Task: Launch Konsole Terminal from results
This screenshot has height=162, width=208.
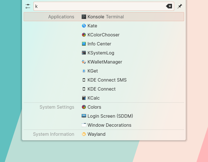Action: (104, 17)
